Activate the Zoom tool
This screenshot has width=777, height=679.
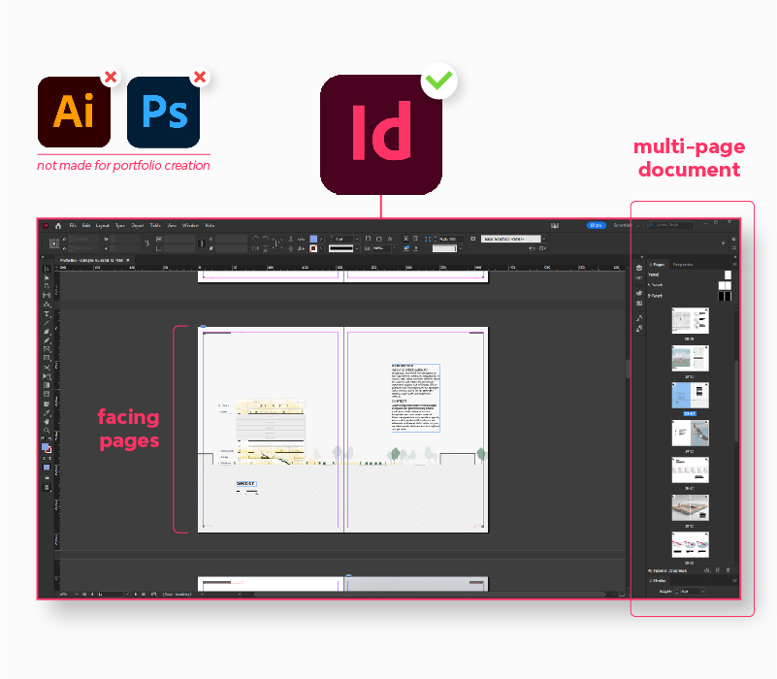pyautogui.click(x=46, y=432)
